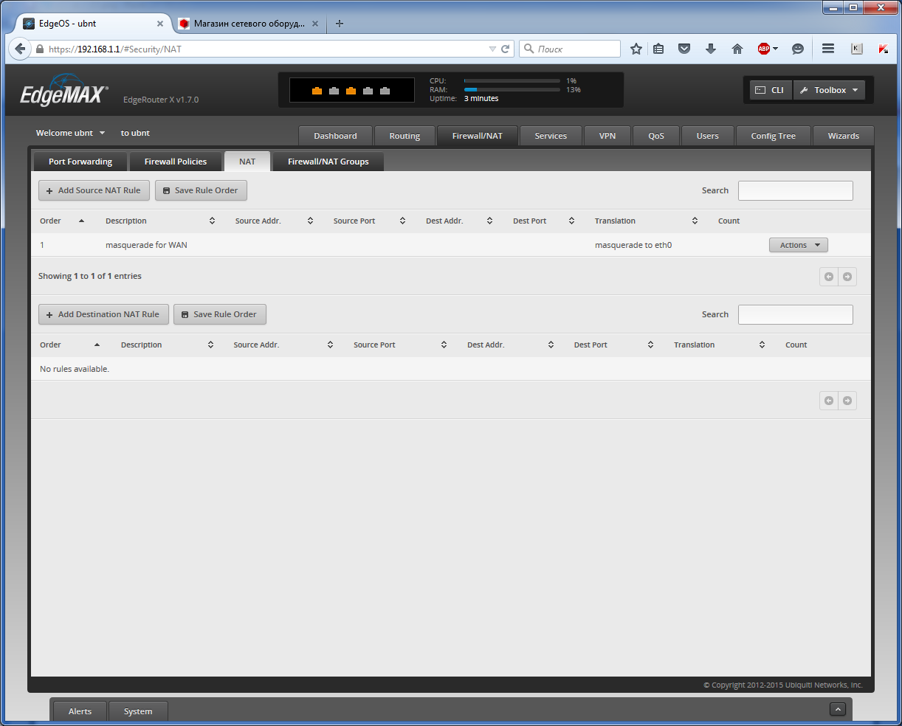This screenshot has height=726, width=902.
Task: Open the Firewall/NAT Groups tab
Action: tap(328, 161)
